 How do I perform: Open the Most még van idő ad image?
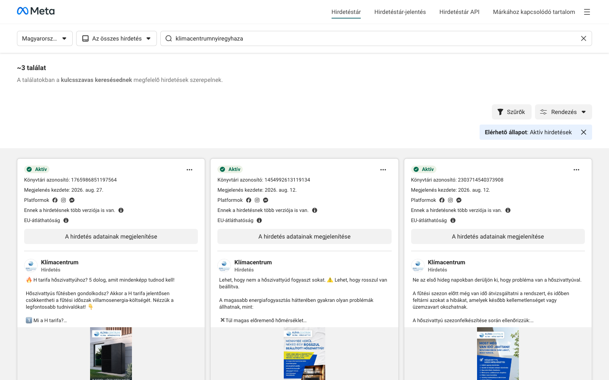[x=498, y=354]
